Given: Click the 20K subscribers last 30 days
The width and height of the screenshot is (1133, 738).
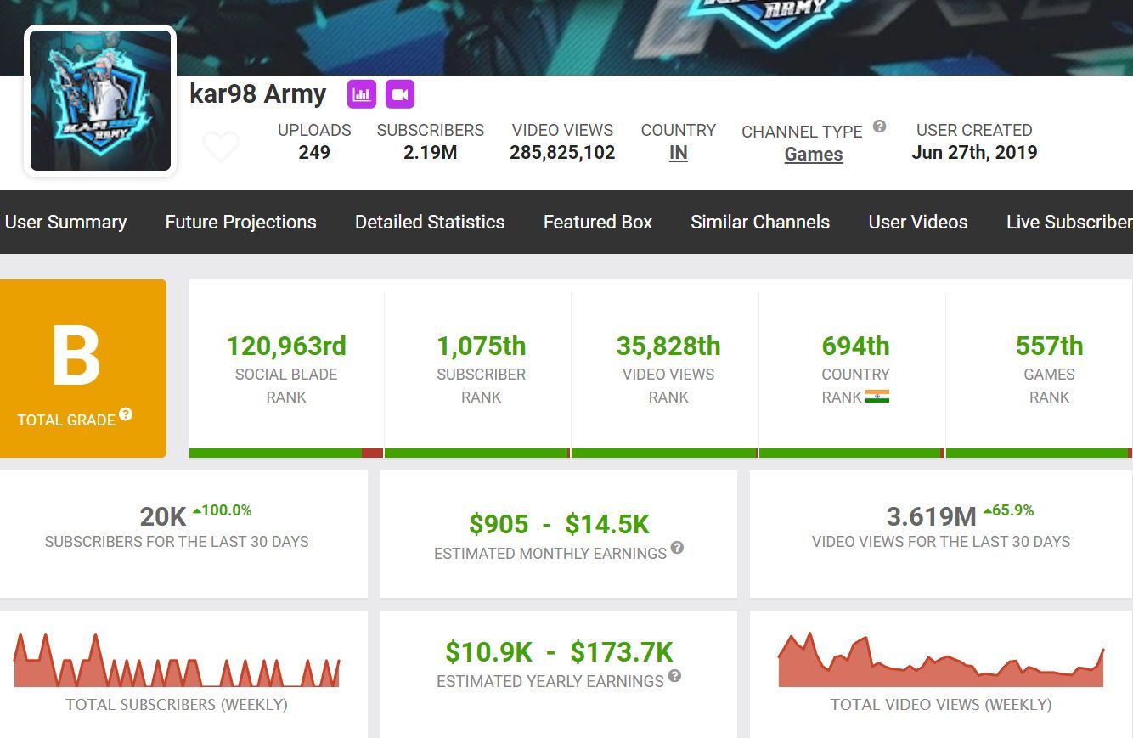Looking at the screenshot, I should point(162,516).
